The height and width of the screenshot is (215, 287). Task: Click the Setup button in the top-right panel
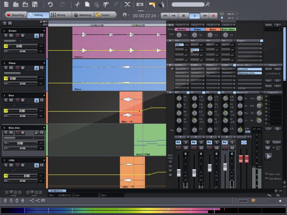[268, 25]
